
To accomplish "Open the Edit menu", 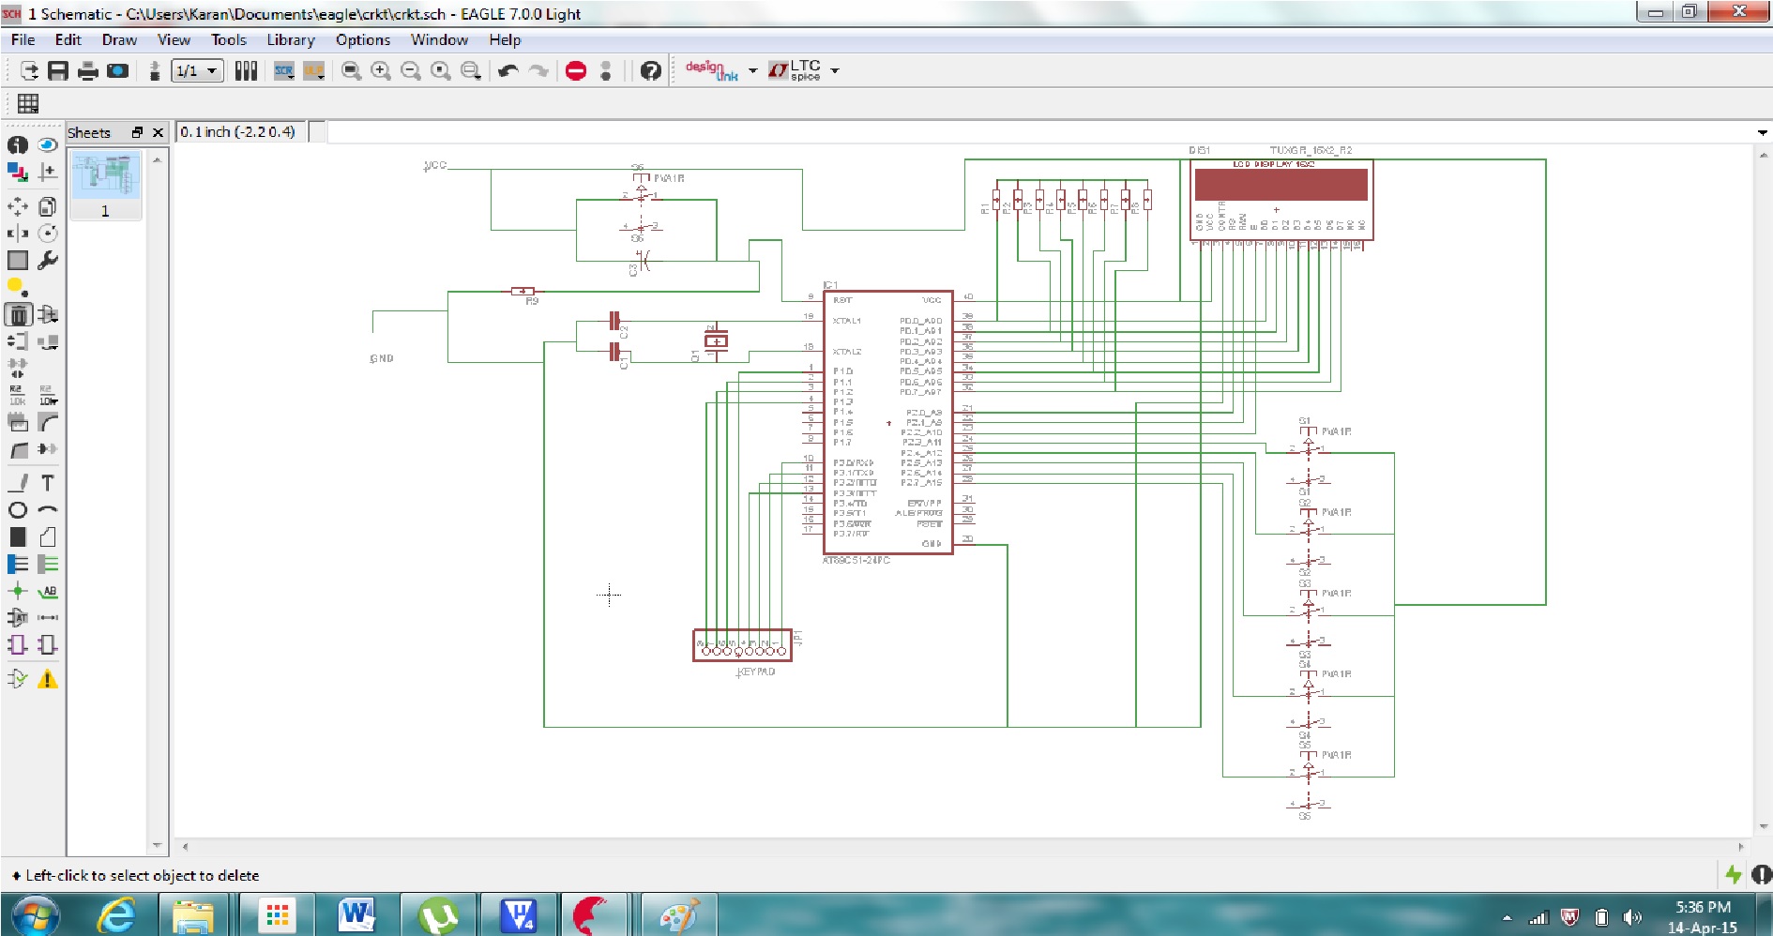I will tap(68, 39).
